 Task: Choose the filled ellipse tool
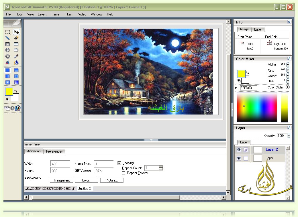click(x=16, y=50)
